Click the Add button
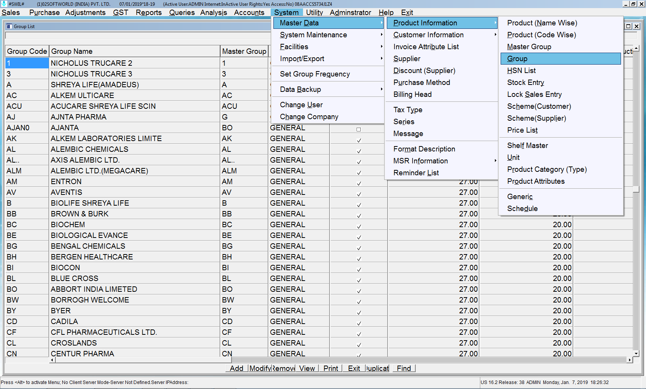646x389 pixels. 236,368
